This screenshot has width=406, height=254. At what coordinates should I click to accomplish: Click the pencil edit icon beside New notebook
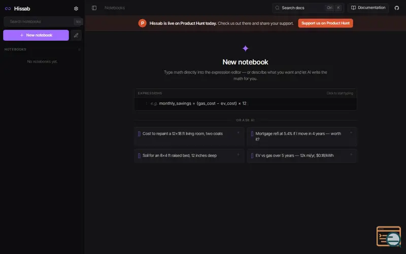(x=76, y=35)
